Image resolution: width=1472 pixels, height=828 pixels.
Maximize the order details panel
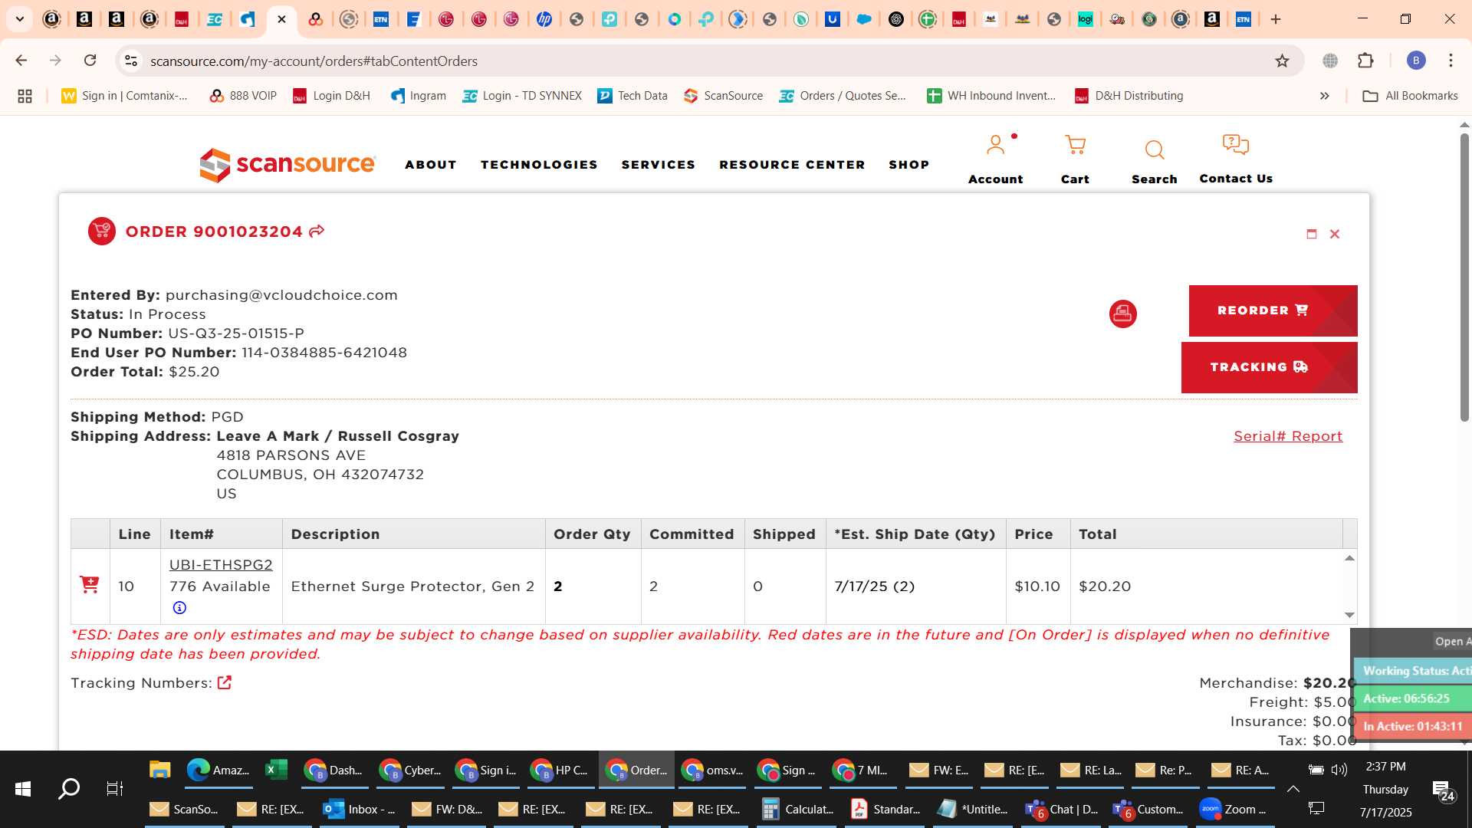coord(1312,234)
